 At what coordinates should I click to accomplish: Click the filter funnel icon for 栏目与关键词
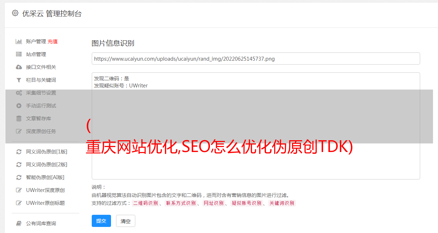(x=19, y=80)
